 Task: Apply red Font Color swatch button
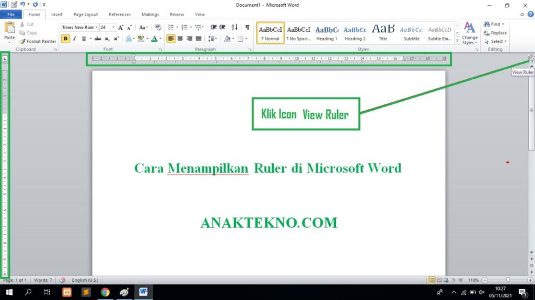tap(154, 39)
